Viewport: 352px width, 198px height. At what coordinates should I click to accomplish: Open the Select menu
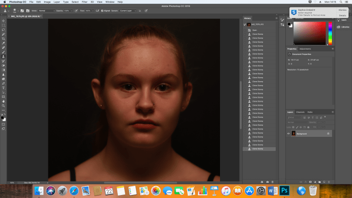pyautogui.click(x=75, y=2)
